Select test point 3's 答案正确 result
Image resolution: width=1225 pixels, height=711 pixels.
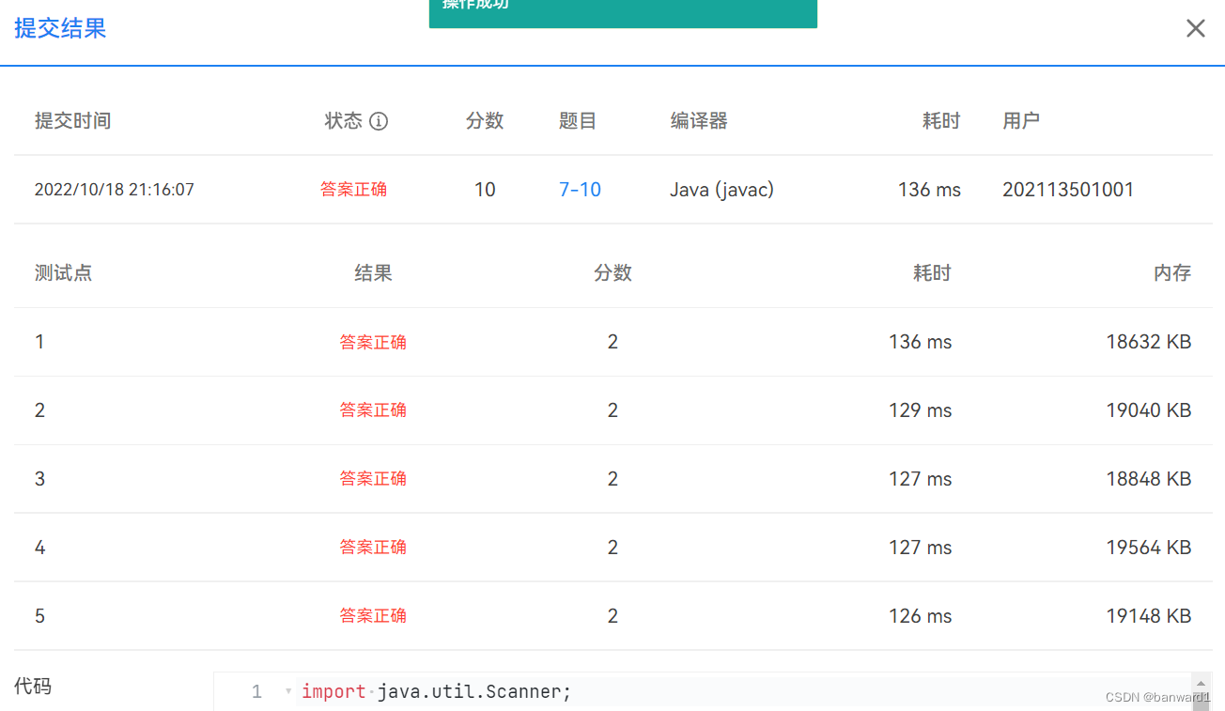pyautogui.click(x=373, y=478)
